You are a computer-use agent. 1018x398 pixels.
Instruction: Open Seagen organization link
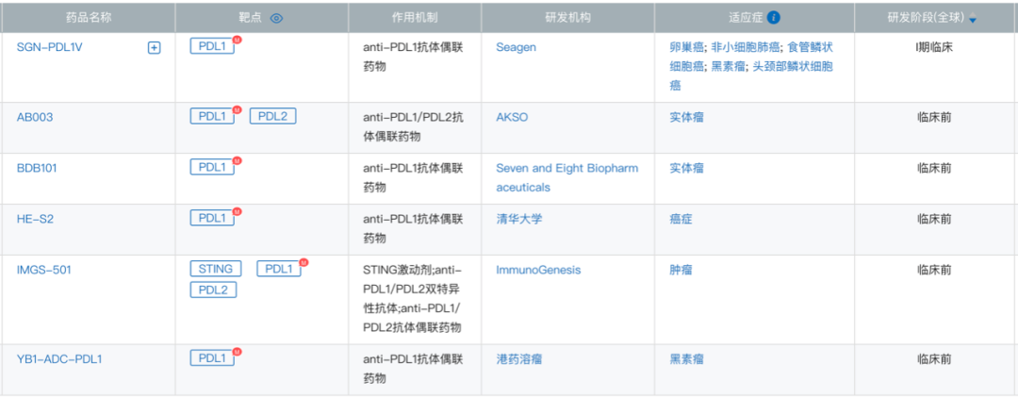(517, 47)
